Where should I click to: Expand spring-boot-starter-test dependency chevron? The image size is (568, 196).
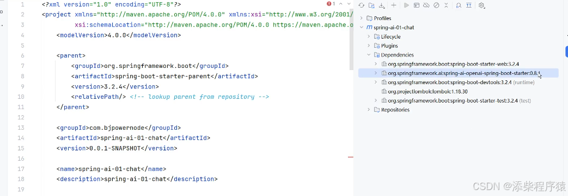376,100
